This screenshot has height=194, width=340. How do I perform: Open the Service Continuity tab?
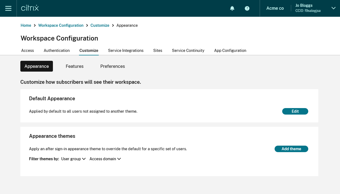click(x=188, y=51)
